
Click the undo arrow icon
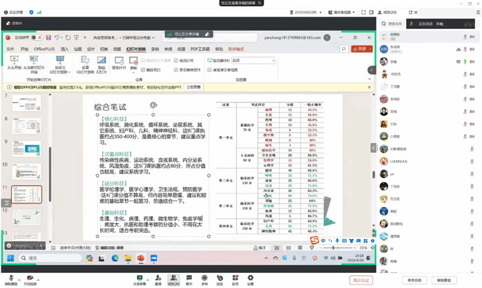[x=54, y=38]
